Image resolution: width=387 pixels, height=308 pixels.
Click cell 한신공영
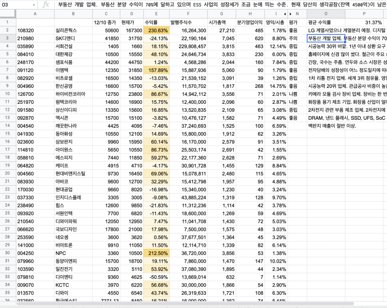coord(73,86)
